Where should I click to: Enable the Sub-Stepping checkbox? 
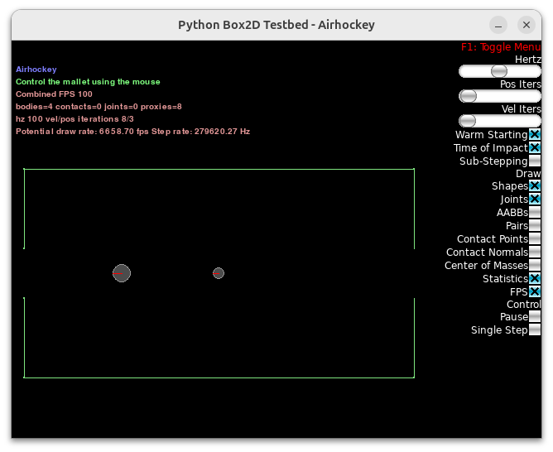tap(535, 161)
